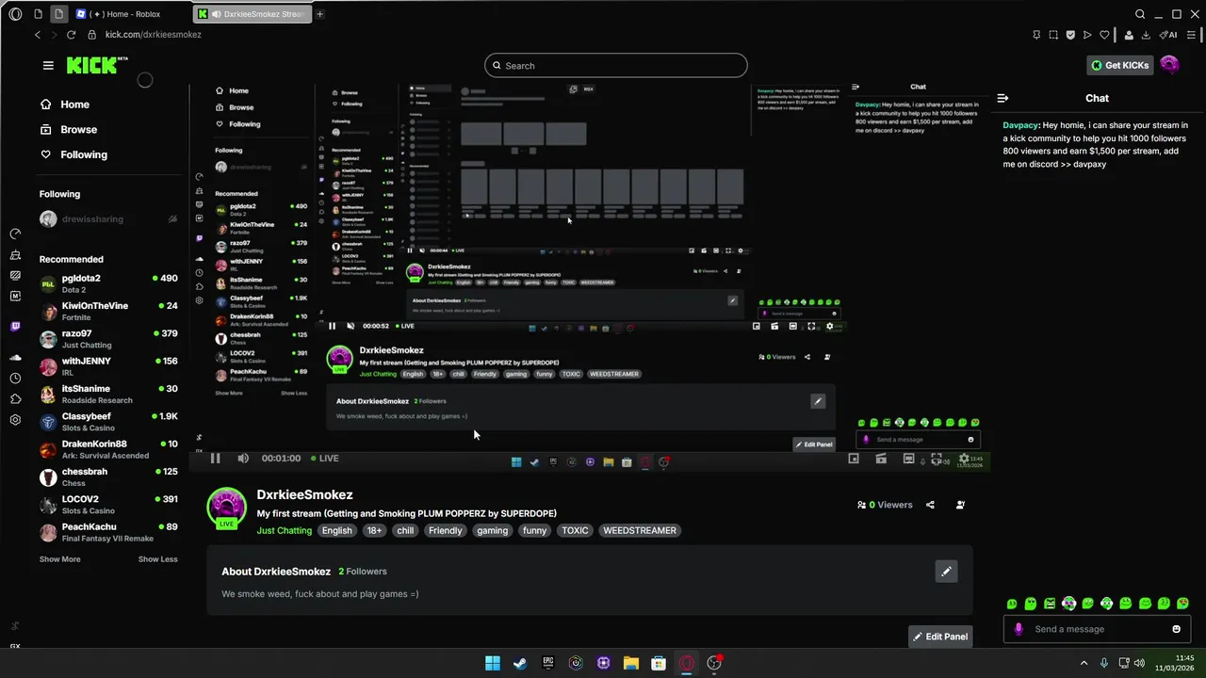Open browser bookmarks heart icon
This screenshot has width=1206, height=678.
click(1104, 35)
